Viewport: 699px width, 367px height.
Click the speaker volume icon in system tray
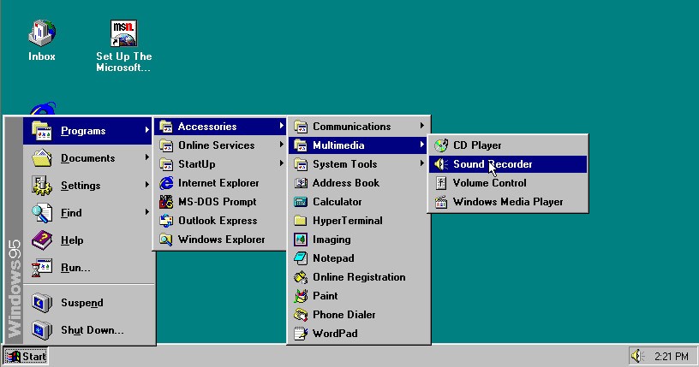(x=637, y=356)
